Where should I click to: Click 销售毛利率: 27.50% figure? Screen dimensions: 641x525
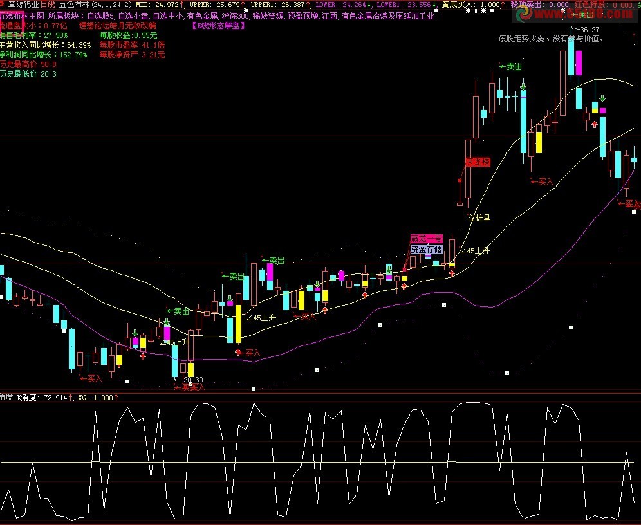click(33, 35)
